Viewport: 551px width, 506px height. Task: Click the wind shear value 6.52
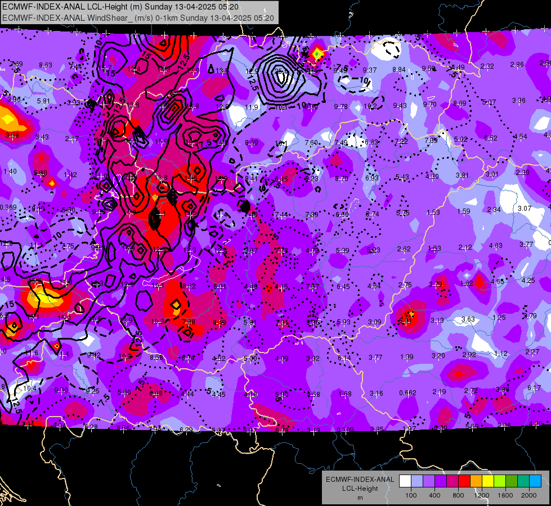(491, 138)
